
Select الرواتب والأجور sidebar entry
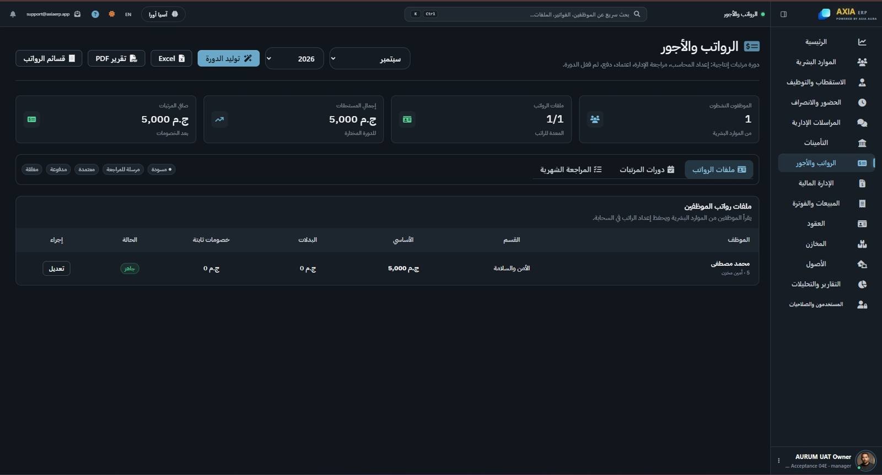click(x=826, y=163)
